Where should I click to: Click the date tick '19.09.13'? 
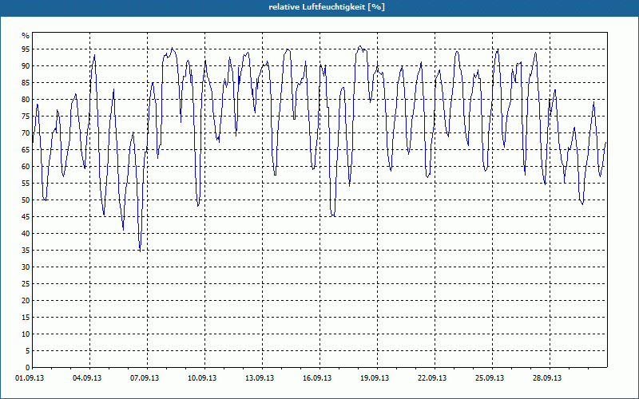point(374,378)
